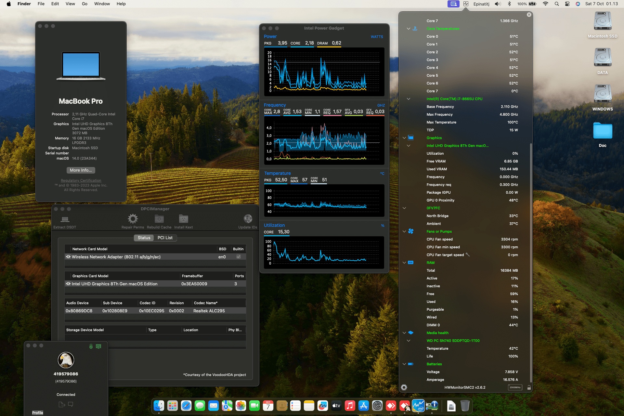Image resolution: width=624 pixels, height=416 pixels.
Task: Toggle eye icon beside Intel UHD Graphics row
Action: (68, 284)
